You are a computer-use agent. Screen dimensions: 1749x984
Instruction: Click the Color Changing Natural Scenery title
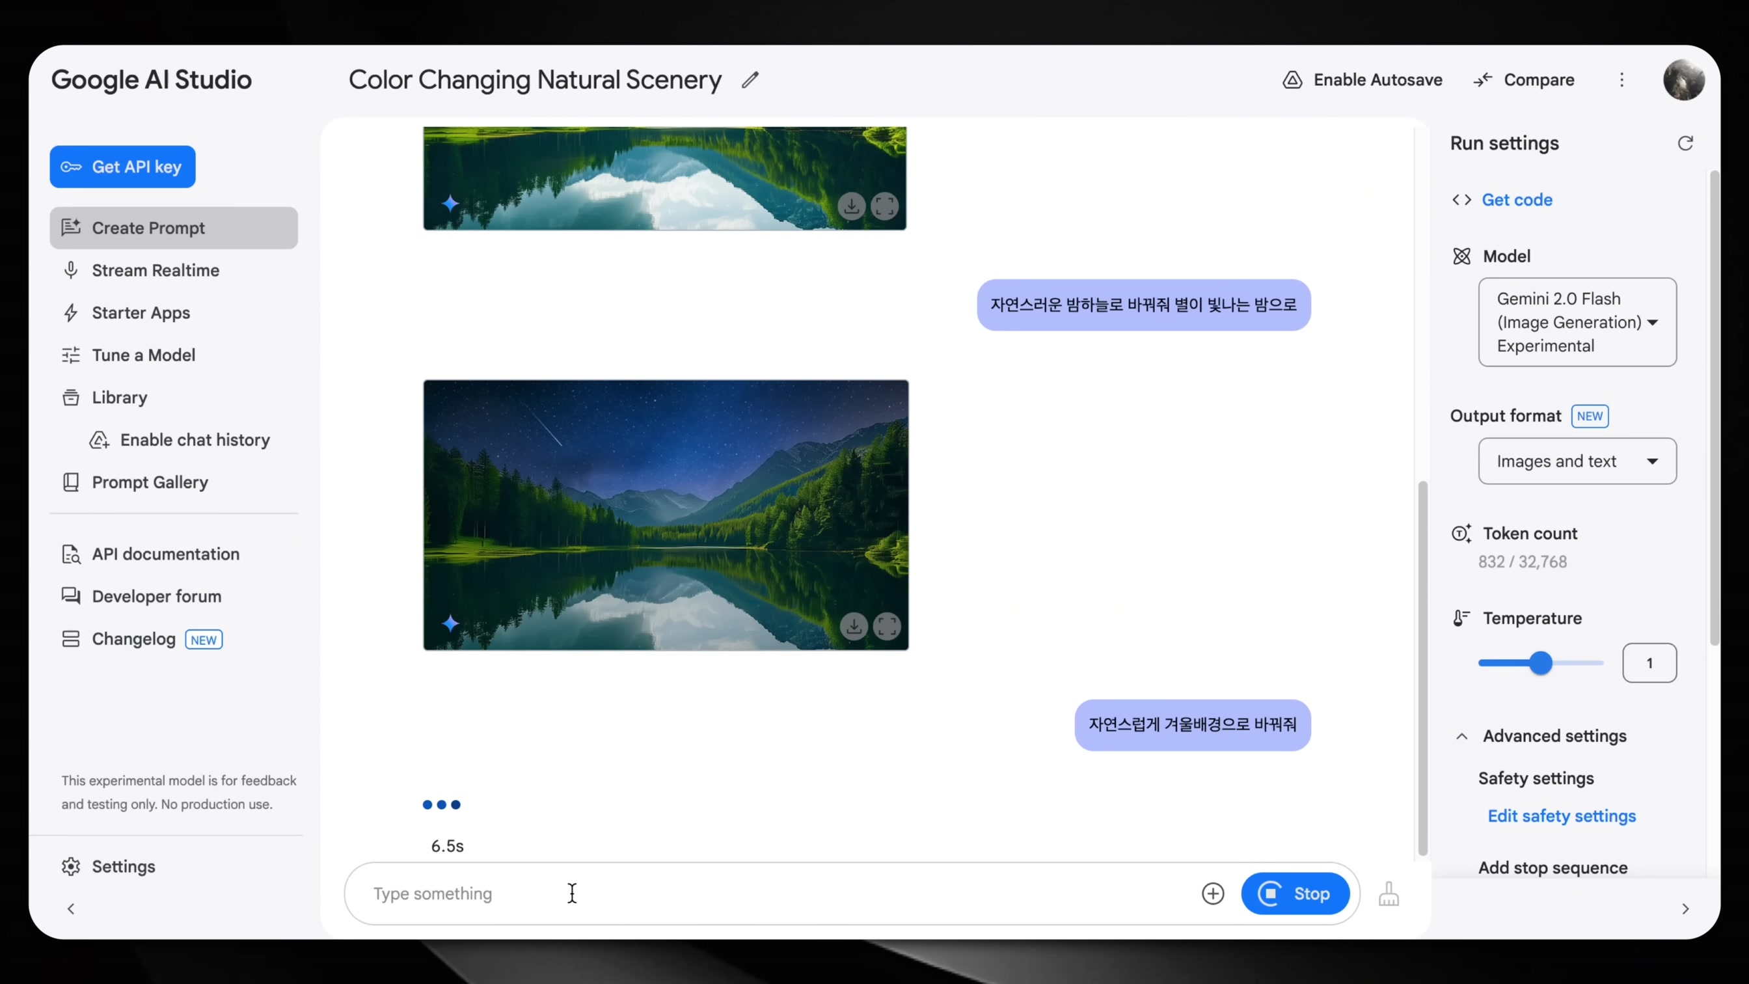[534, 80]
